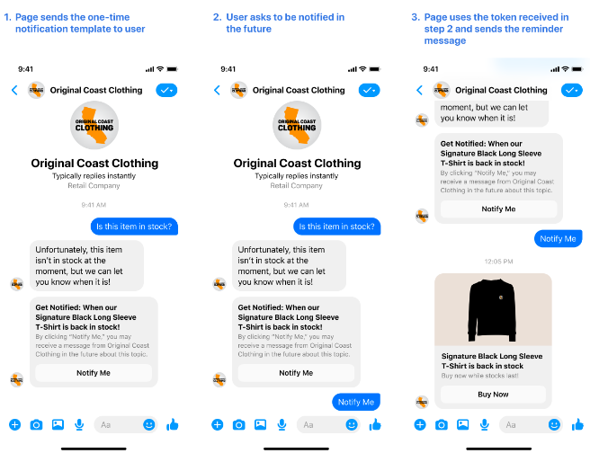Click Notify Me button in first phone
The image size is (590, 462).
pos(94,373)
